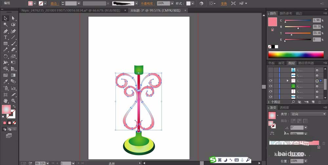Select the Hand tool
328x165 pixels.
coord(6,101)
